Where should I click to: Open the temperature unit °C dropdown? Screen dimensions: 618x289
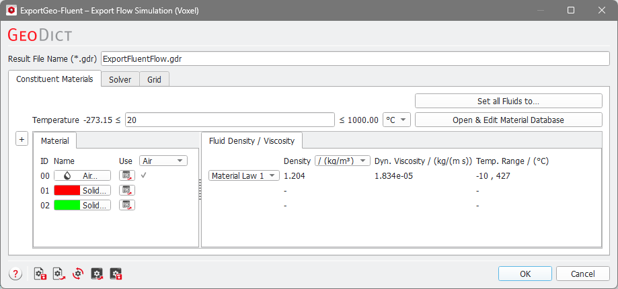pos(397,120)
